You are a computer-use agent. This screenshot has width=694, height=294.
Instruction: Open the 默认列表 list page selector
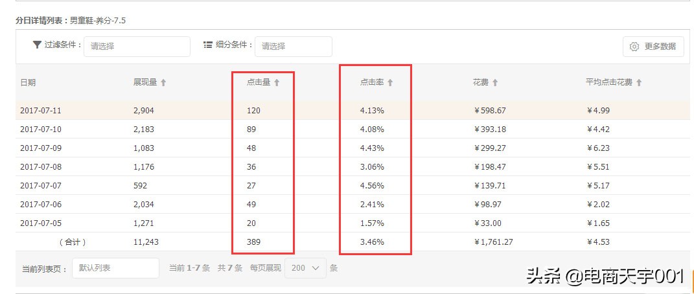115,268
